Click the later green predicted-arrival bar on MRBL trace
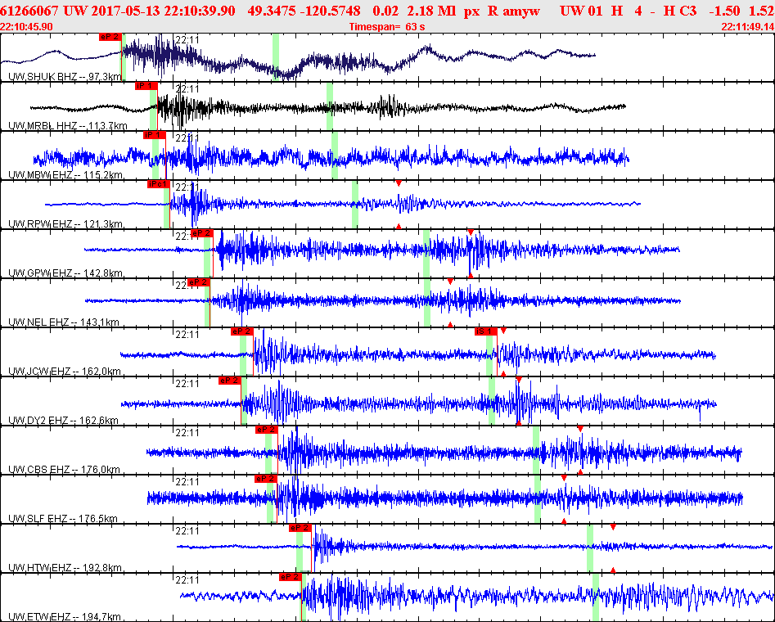This screenshot has height=622, width=775. [330, 106]
